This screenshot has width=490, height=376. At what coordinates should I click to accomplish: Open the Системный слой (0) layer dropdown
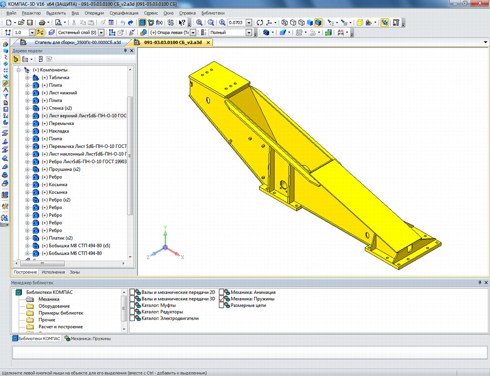pyautogui.click(x=101, y=32)
